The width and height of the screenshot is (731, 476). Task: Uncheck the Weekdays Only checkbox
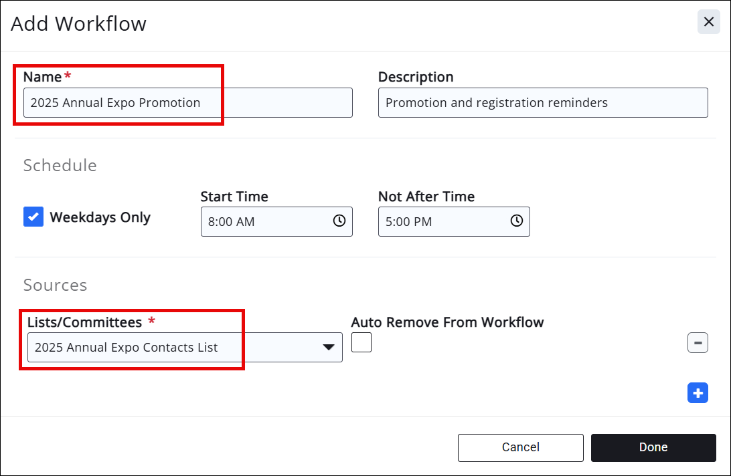[x=33, y=217]
